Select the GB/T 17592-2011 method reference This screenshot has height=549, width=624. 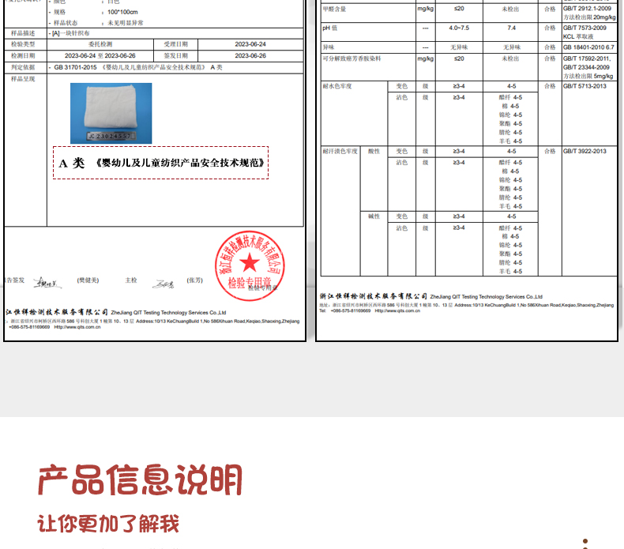pyautogui.click(x=587, y=58)
